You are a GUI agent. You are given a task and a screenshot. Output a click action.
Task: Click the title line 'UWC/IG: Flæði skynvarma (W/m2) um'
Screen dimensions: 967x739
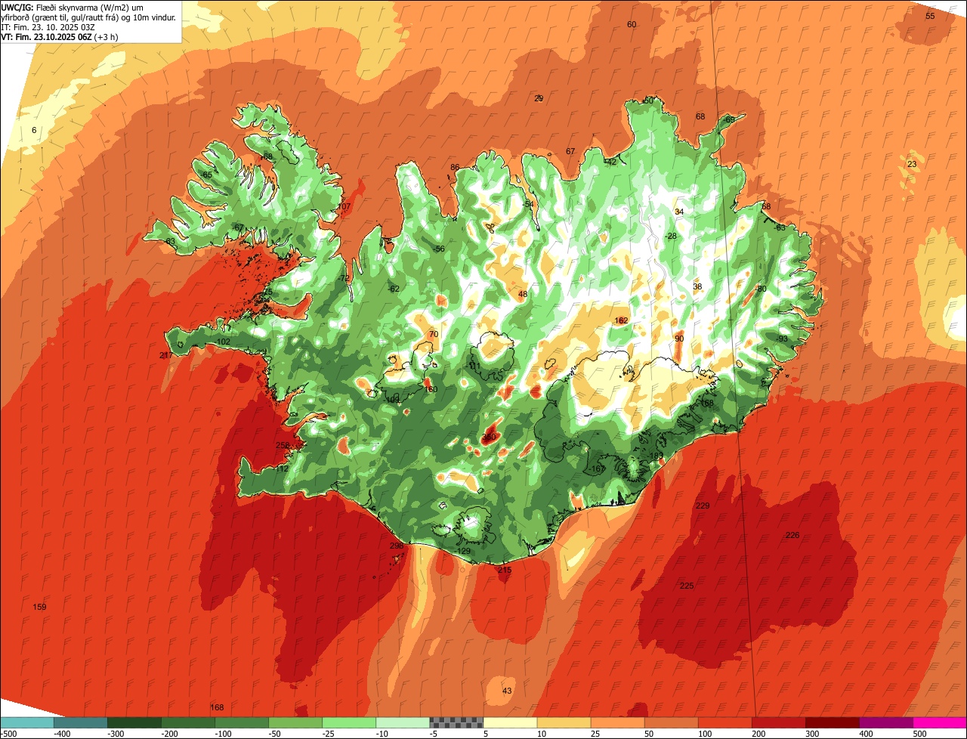(x=73, y=7)
